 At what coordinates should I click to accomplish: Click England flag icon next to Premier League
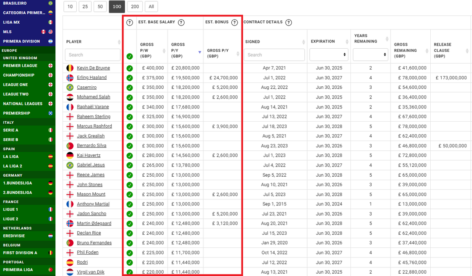coord(50,66)
